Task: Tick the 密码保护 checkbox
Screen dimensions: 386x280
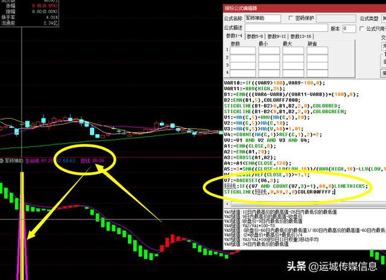Action: (291, 18)
